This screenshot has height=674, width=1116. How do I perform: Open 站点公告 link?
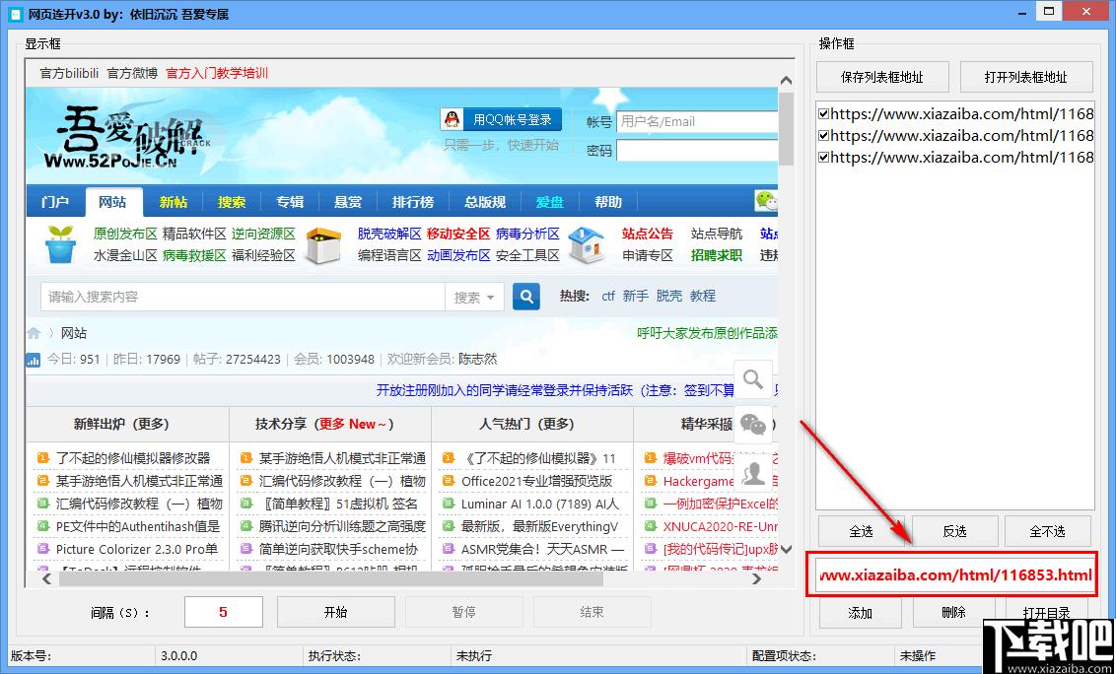pos(648,234)
